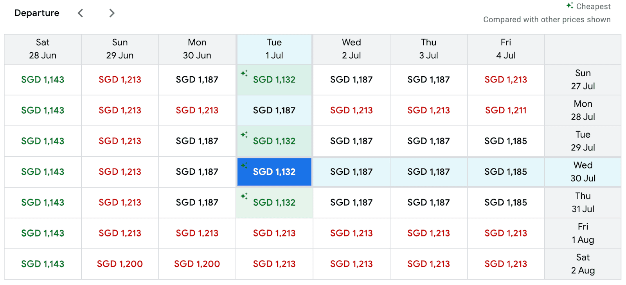The width and height of the screenshot is (626, 285).
Task: Select the Sat 28 Jun departure column header
Action: [x=43, y=49]
